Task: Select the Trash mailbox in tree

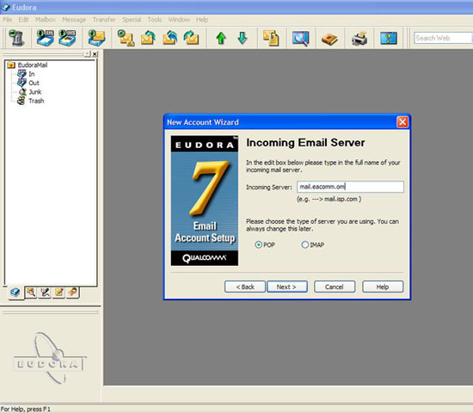Action: tap(36, 101)
